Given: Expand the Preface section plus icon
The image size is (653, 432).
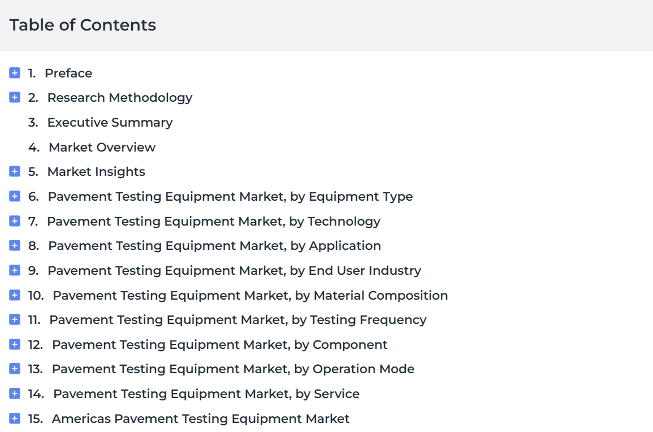Looking at the screenshot, I should click(15, 73).
